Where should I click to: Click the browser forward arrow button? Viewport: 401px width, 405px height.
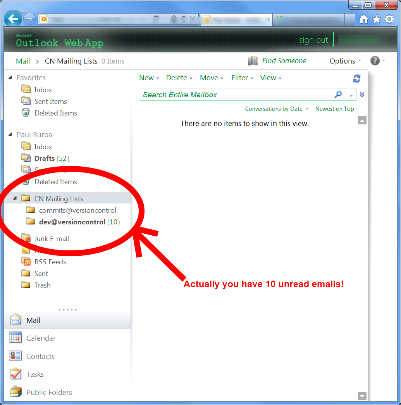pos(29,19)
